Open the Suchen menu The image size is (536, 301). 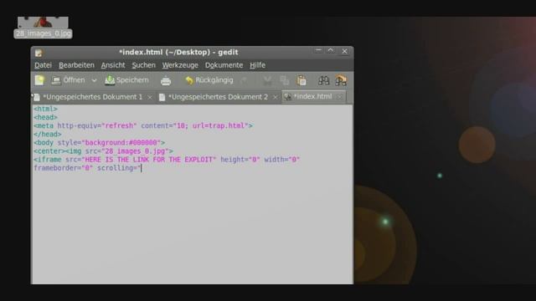tap(143, 65)
